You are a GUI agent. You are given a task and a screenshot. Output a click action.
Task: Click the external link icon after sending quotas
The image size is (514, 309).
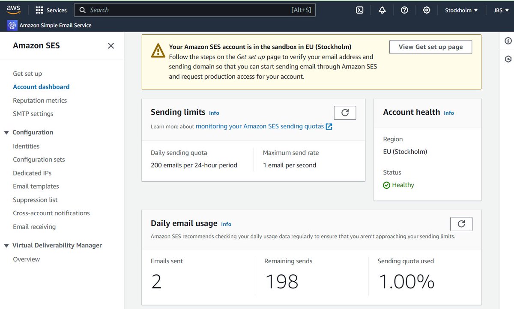[329, 127]
